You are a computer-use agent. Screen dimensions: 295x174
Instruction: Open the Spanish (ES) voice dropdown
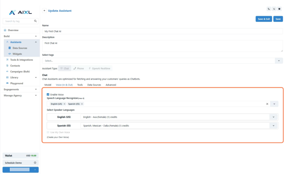coord(273,126)
